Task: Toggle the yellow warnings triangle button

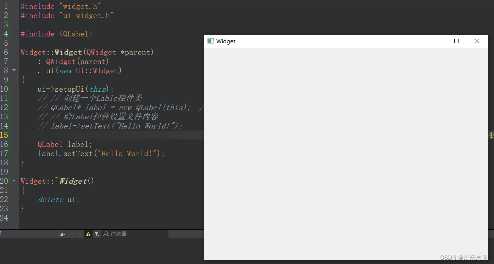Action: click(88, 234)
